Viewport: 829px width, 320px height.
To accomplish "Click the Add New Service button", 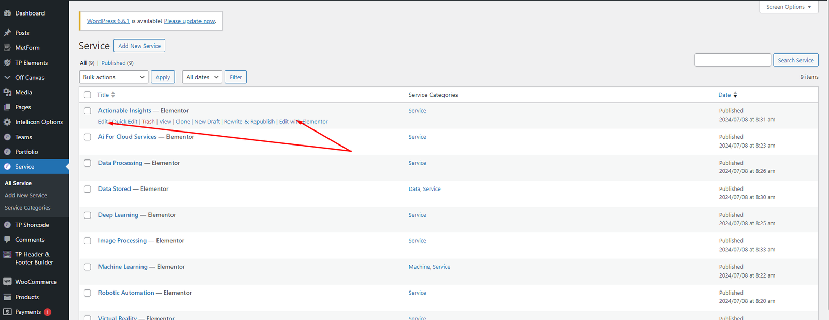I will point(139,46).
